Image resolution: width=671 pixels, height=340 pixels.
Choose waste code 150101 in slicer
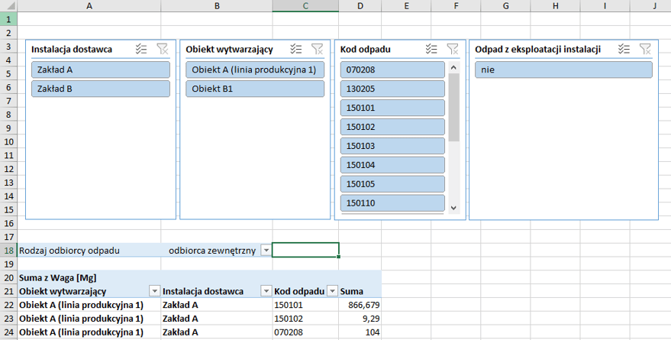pos(392,108)
